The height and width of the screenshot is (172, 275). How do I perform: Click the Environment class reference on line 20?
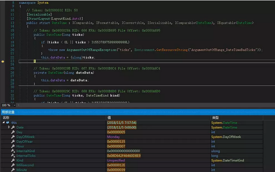pos(144,50)
